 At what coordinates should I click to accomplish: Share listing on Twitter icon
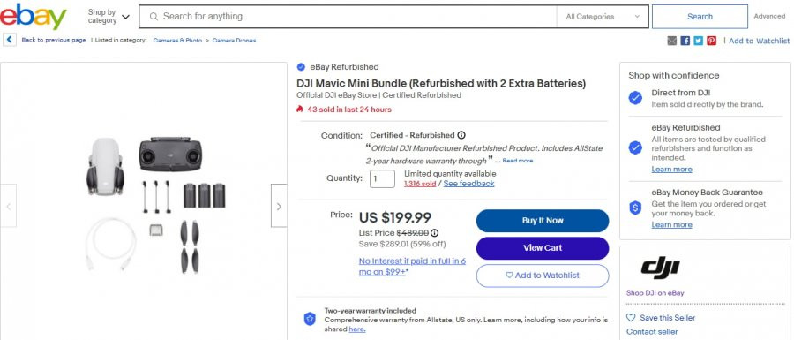699,41
